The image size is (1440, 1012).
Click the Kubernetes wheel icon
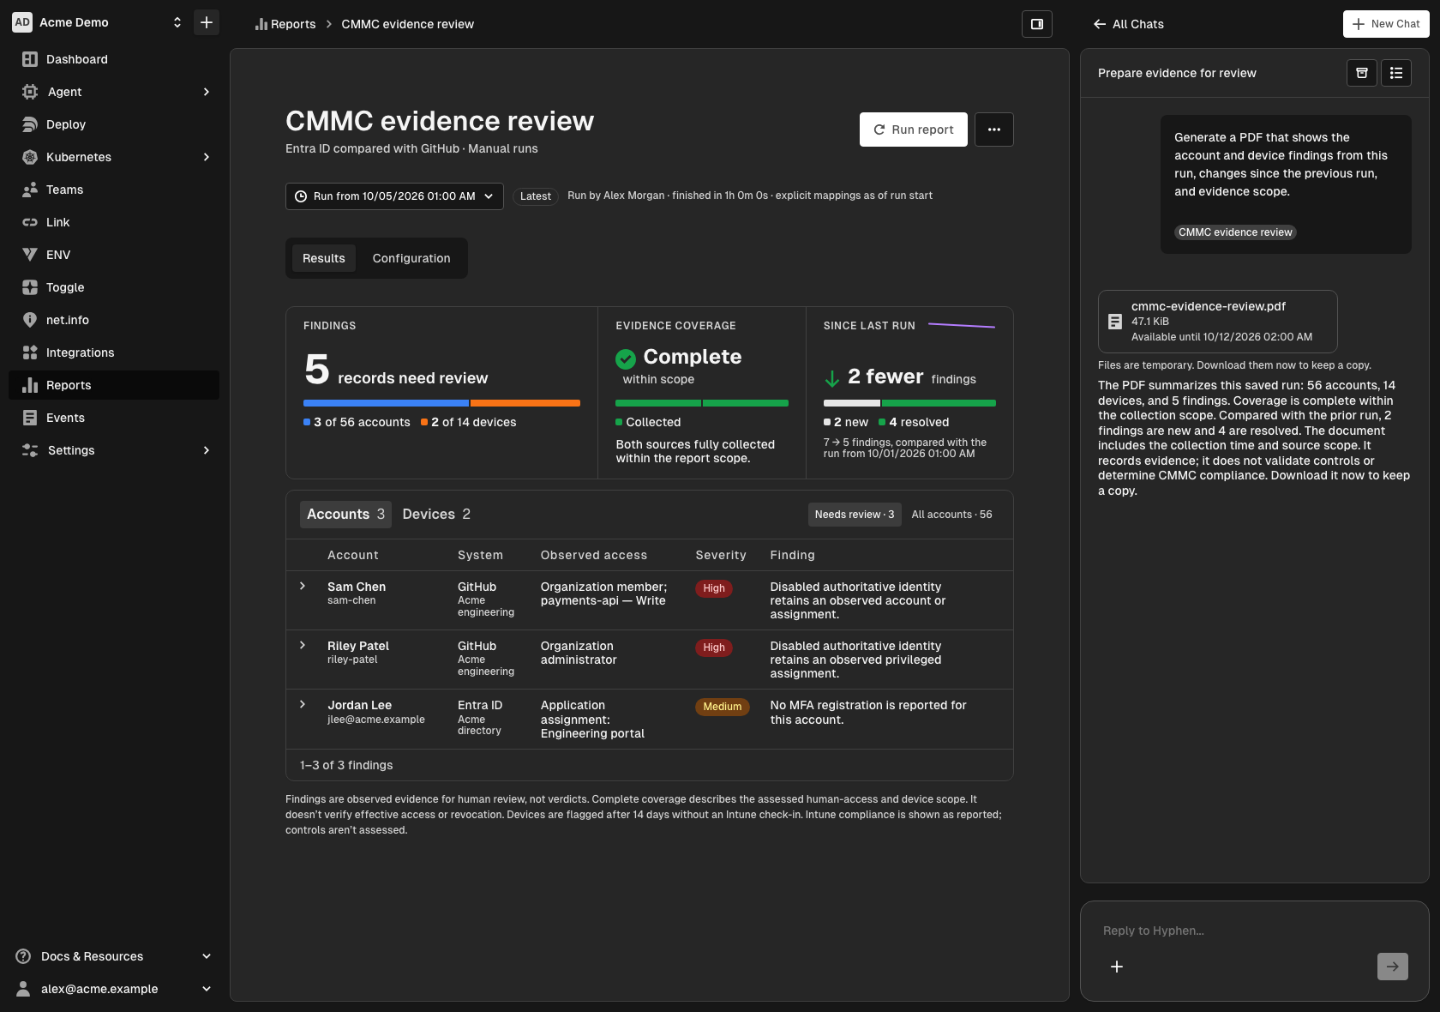[x=30, y=157]
